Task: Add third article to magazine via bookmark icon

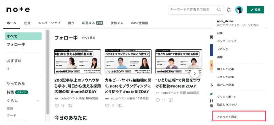Action: 171,100
